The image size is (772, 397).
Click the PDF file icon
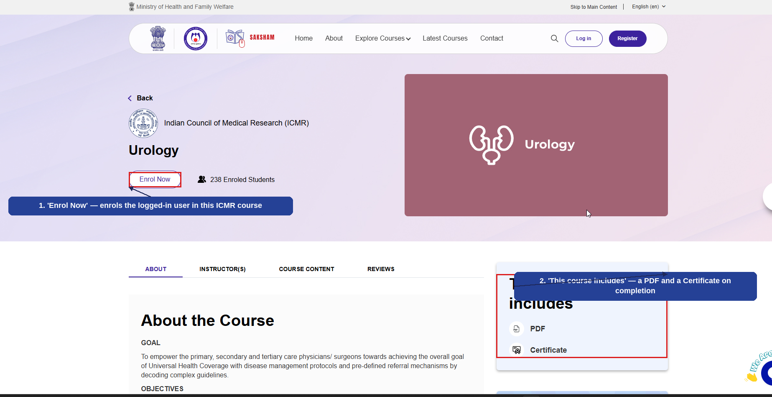(x=516, y=329)
